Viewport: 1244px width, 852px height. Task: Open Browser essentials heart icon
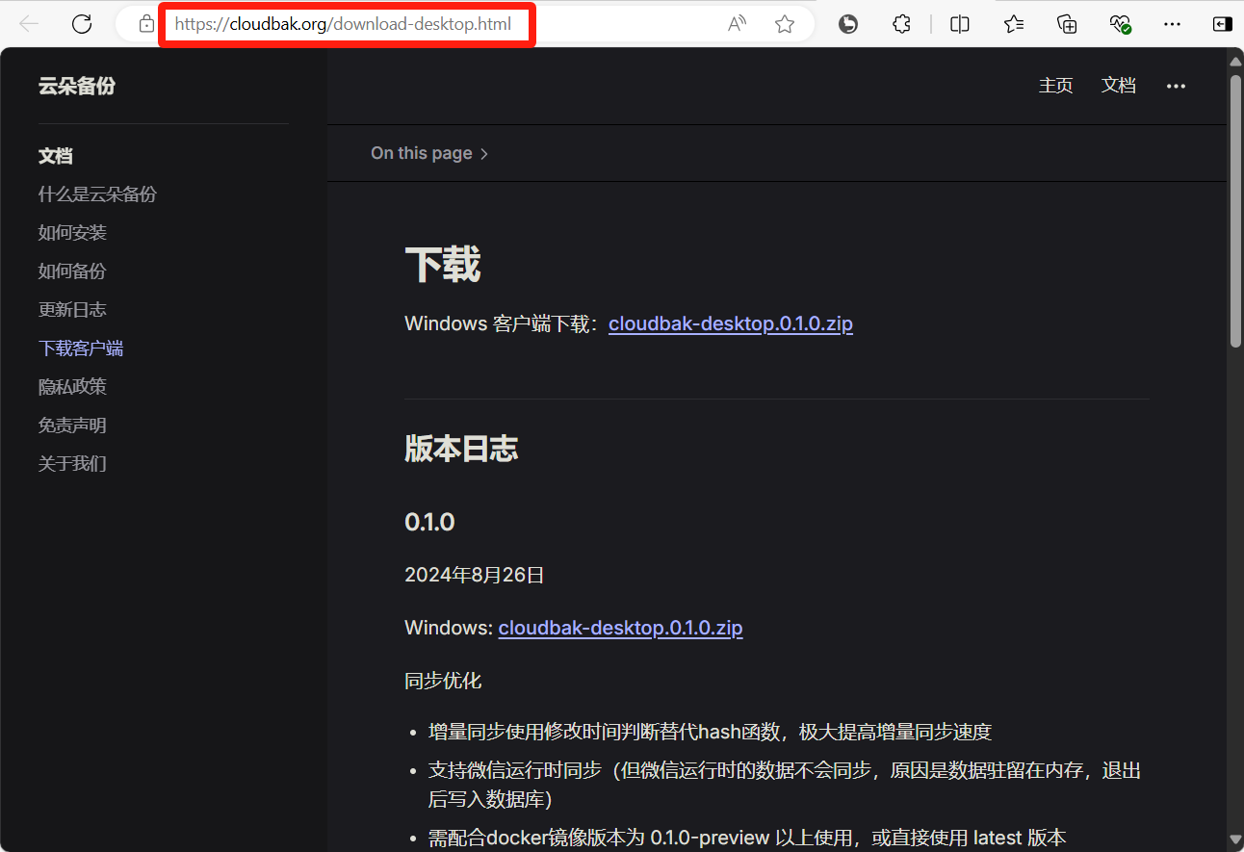(1120, 24)
